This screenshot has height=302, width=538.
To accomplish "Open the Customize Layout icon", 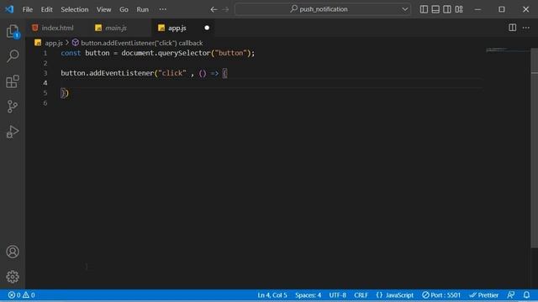I will [x=459, y=9].
